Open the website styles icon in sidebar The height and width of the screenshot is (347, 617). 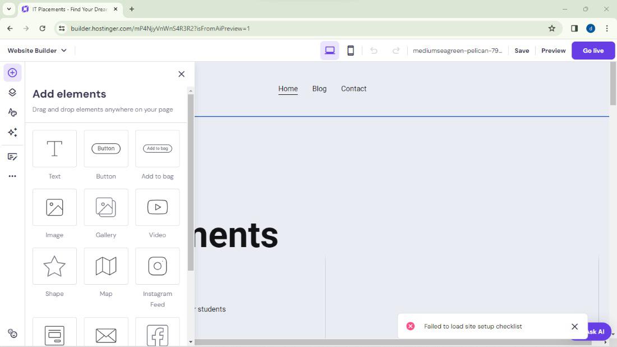point(12,112)
